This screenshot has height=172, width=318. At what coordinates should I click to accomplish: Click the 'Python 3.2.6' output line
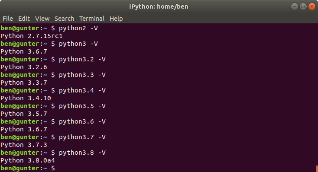(24, 67)
